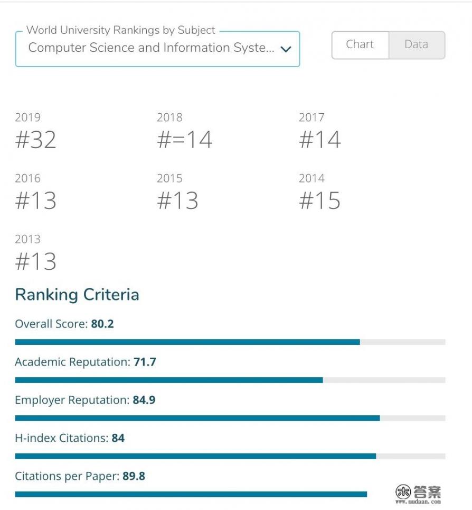This screenshot has height=510, width=472.
Task: Click the 2016 ranking #13 entry
Action: pos(35,201)
